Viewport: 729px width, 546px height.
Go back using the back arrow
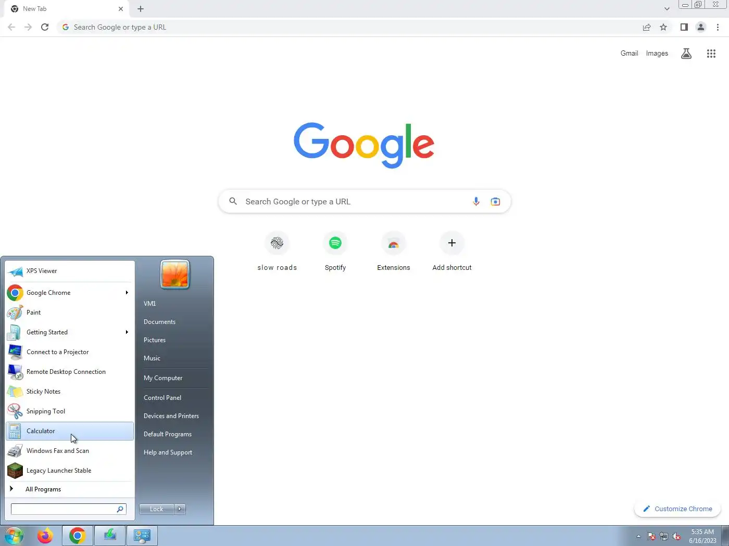point(11,27)
